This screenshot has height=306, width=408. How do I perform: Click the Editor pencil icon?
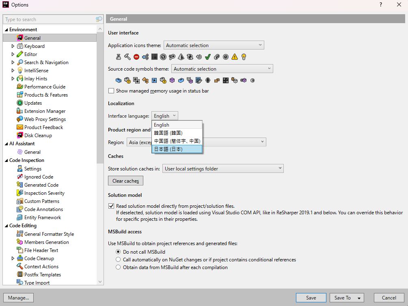coord(20,54)
